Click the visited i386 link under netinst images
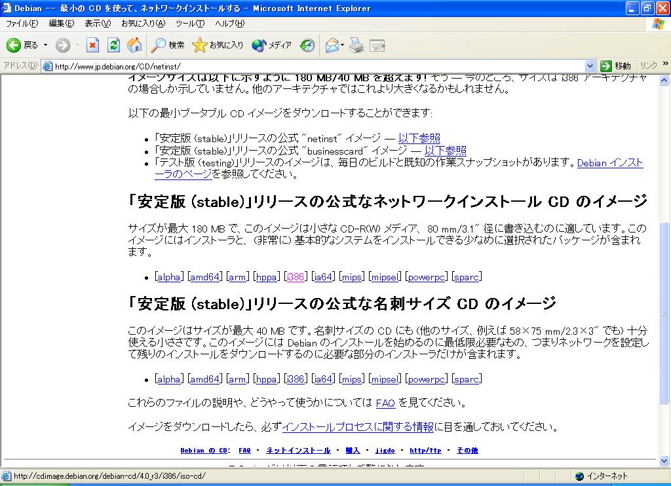The height and width of the screenshot is (486, 671). pos(296,277)
